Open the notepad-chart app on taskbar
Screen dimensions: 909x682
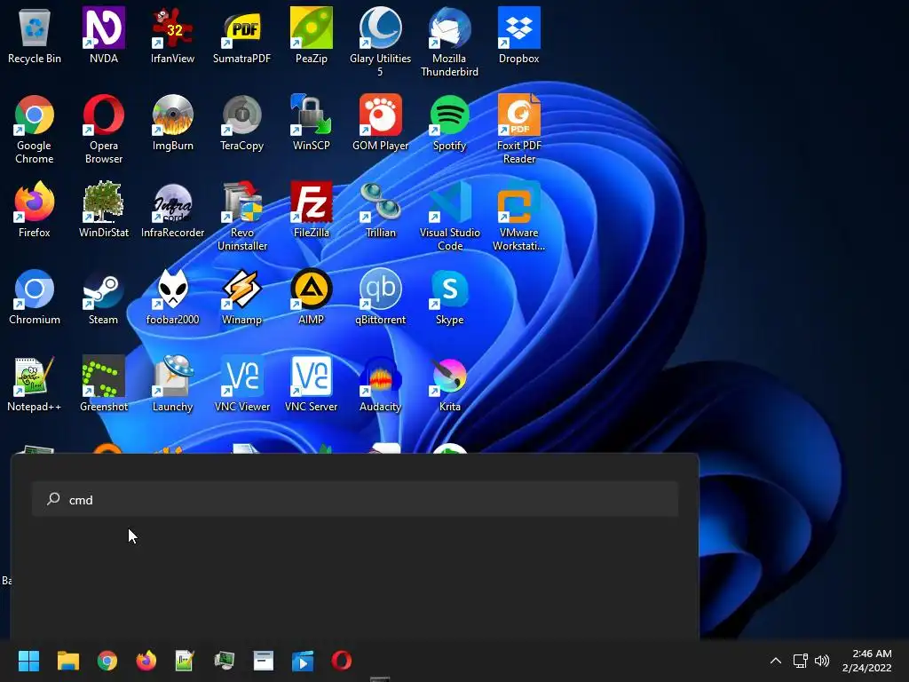pos(185,661)
